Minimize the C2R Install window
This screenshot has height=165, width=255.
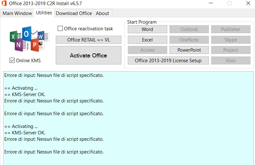(211, 3)
